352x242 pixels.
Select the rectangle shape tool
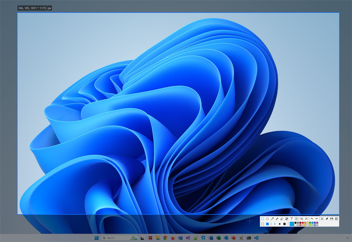(263, 219)
